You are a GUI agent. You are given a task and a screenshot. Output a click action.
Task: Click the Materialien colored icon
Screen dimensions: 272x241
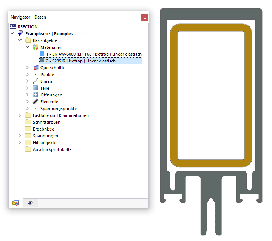click(36, 47)
